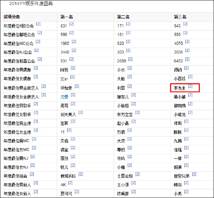Screen dimensions: 214x198
Task: Click the 利哥 second-place entry
Action: (x=121, y=88)
